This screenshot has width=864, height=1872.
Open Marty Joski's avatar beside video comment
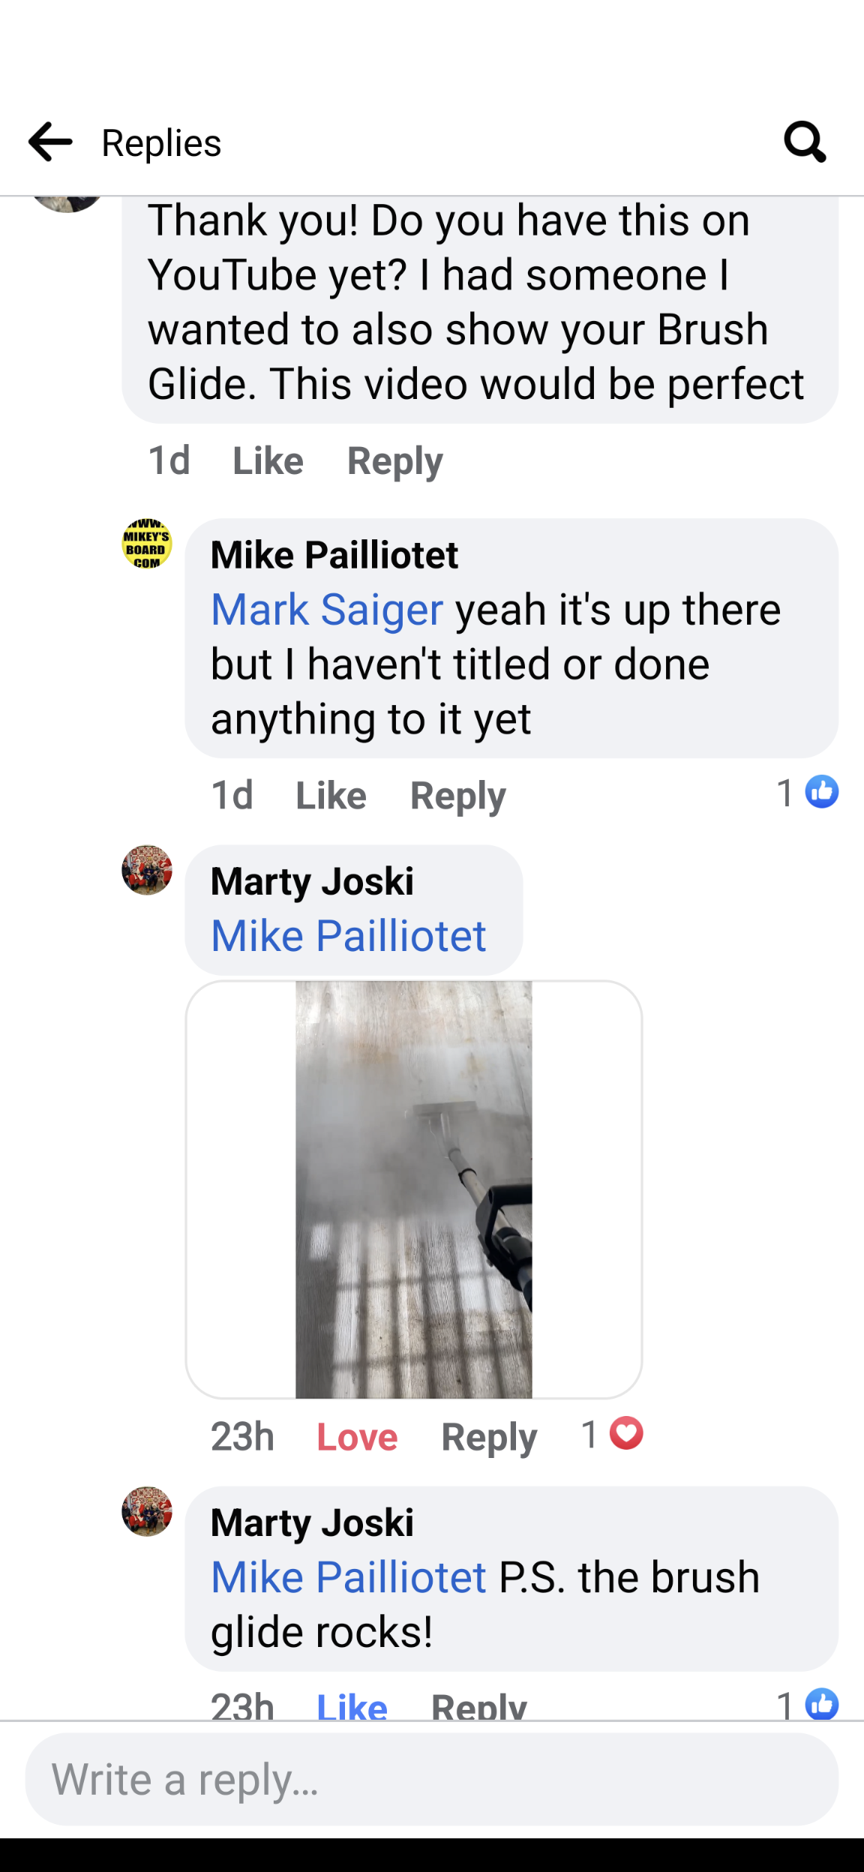pos(147,870)
